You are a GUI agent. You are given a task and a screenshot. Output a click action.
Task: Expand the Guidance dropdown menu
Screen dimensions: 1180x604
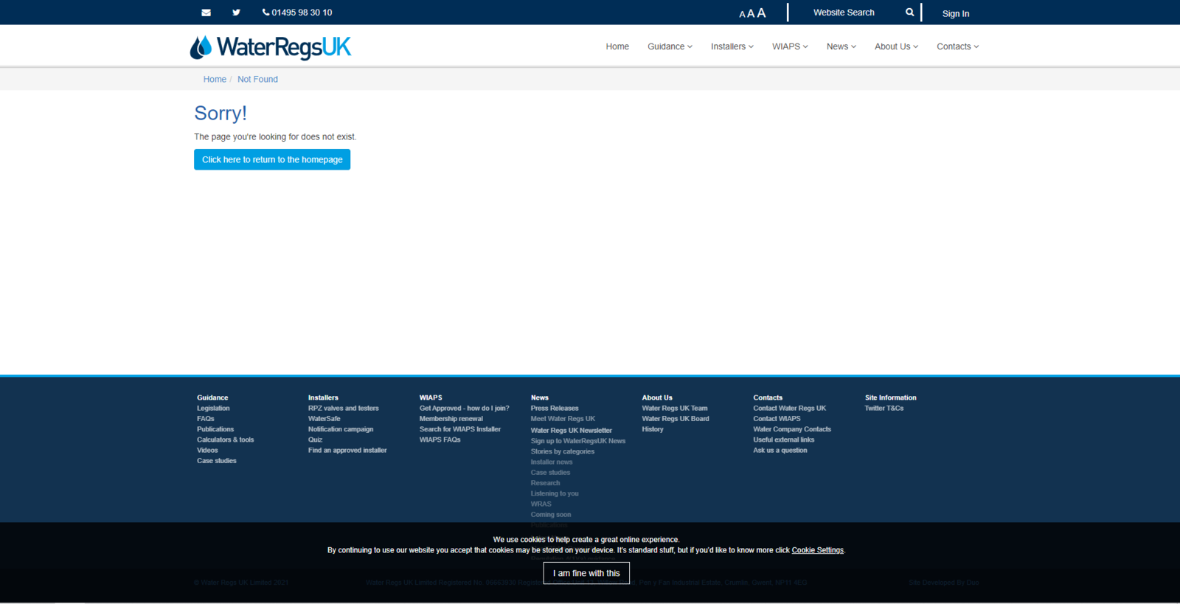click(670, 46)
